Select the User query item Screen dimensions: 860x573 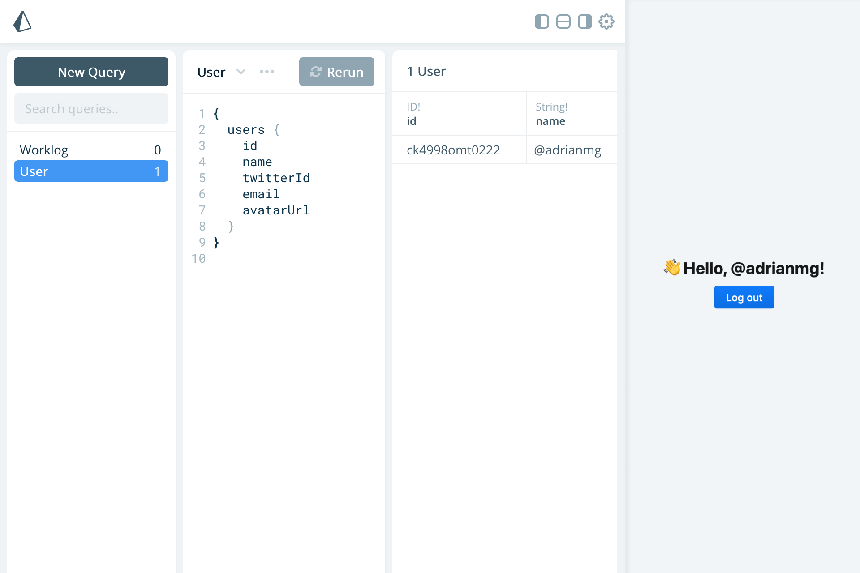pyautogui.click(x=91, y=171)
